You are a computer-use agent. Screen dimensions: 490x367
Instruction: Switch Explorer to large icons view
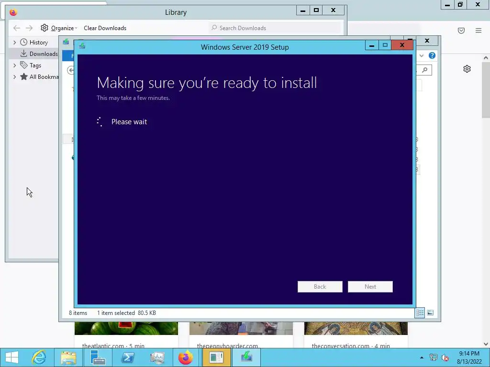430,313
